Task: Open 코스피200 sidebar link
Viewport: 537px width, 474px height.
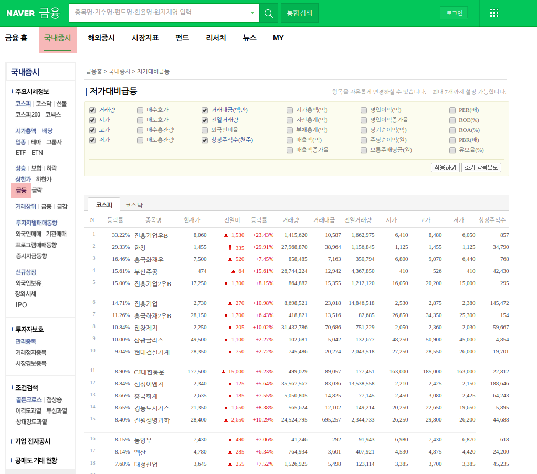Action: point(28,114)
